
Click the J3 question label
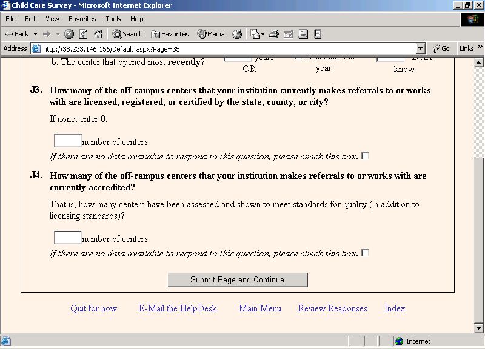click(x=36, y=90)
